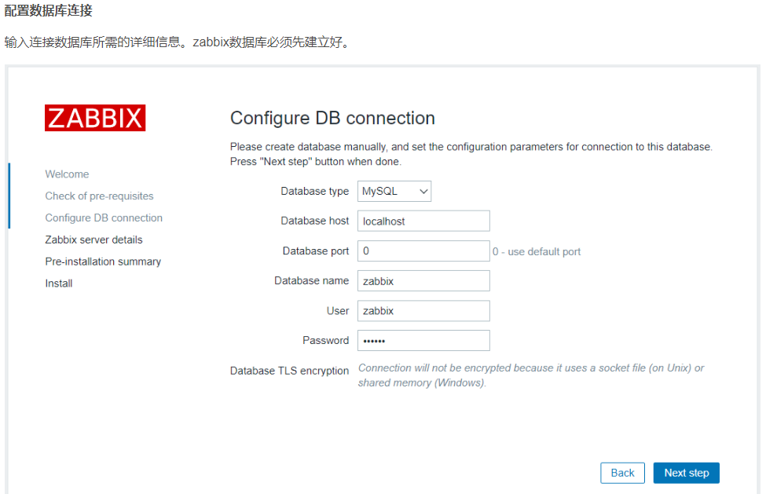Screen dimensions: 766x494
Task: Click the Database type label
Action: pyautogui.click(x=314, y=192)
